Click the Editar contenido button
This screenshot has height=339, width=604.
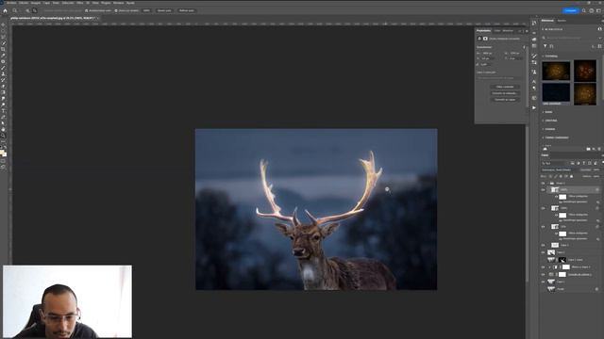coord(505,87)
